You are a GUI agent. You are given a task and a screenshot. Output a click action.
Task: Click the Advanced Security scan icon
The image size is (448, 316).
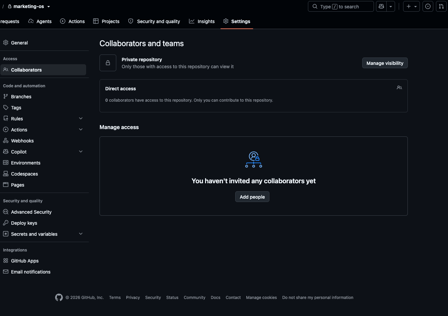point(6,212)
